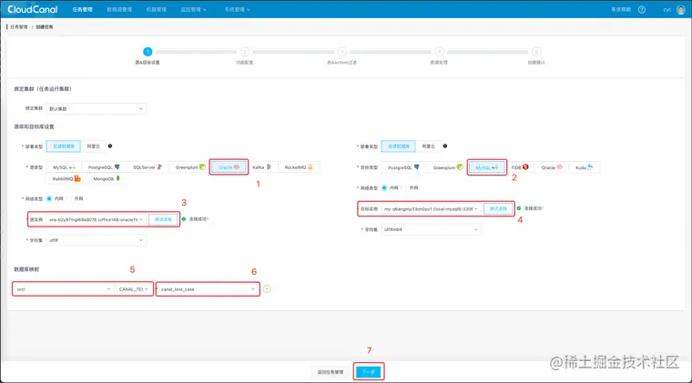Open the user avatar in the header
Screen dimensions: 692x383
click(681, 9)
